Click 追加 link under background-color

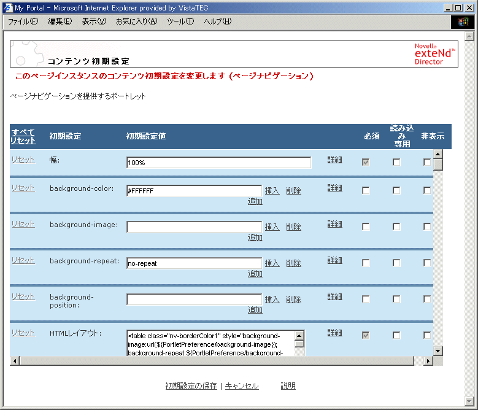tap(255, 201)
